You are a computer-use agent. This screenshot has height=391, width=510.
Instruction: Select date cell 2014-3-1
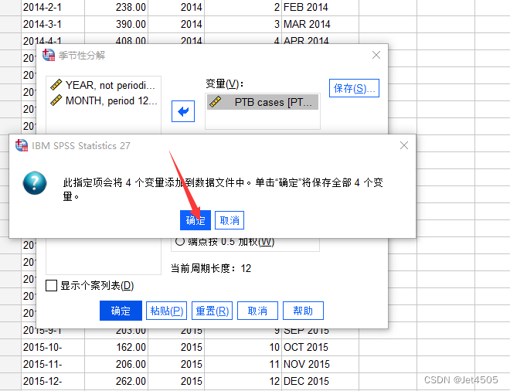[53, 24]
